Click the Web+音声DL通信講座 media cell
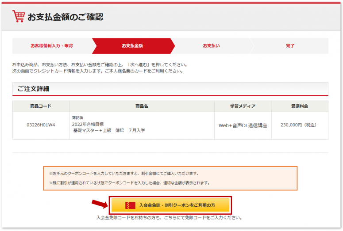This screenshot has width=343, height=231. [243, 125]
